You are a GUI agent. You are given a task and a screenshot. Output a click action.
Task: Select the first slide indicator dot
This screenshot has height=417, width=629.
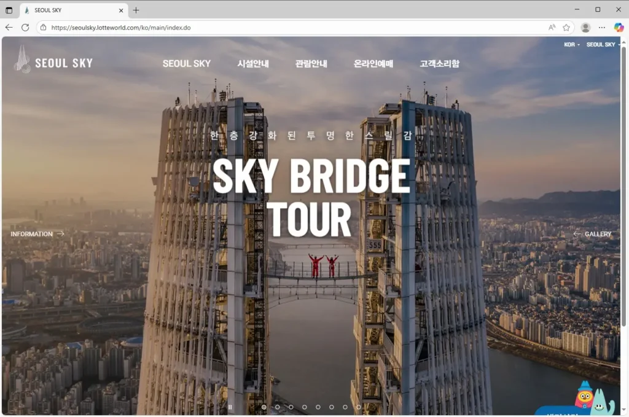[x=264, y=407]
